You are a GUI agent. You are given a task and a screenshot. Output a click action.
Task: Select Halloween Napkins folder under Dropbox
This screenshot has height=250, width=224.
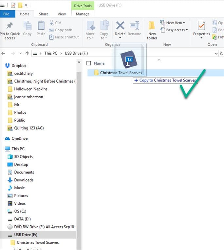pos(30,89)
